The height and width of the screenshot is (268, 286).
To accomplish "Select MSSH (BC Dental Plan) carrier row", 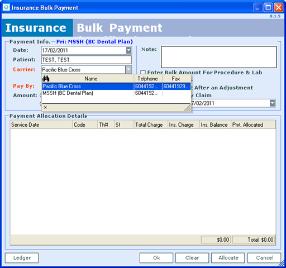I will coord(116,93).
